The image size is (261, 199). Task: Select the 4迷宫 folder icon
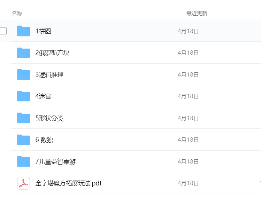23,96
